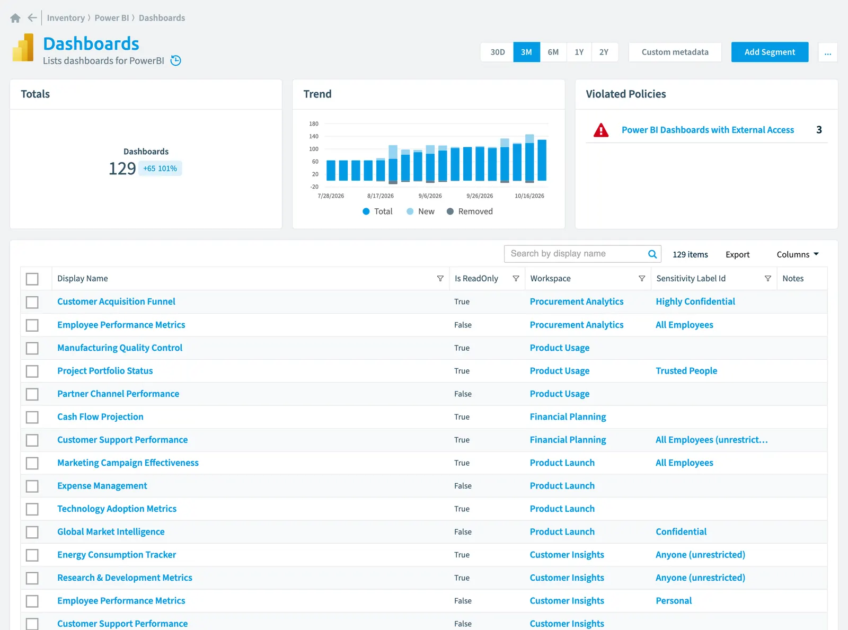Open the Power BI breadcrumb
The height and width of the screenshot is (630, 848).
click(x=112, y=18)
